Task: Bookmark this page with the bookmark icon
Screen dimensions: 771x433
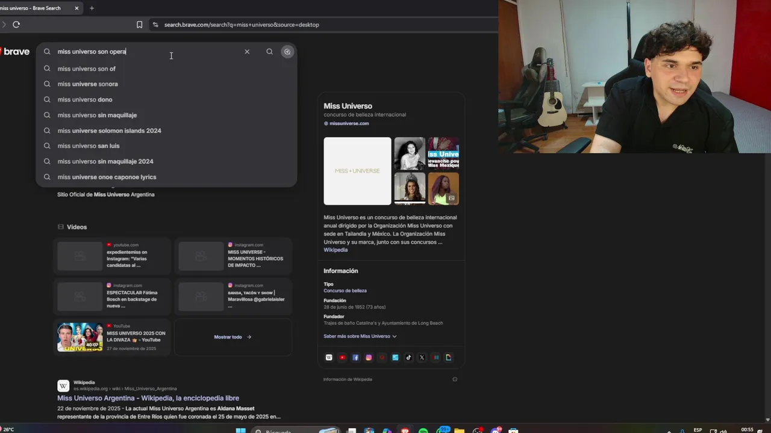Action: [139, 25]
